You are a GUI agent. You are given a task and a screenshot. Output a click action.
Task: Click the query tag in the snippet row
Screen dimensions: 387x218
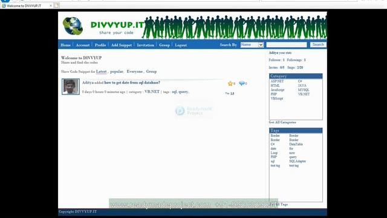[183, 91]
